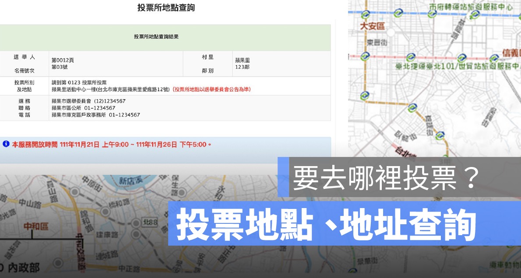Click the station circle next to 橋和路 label
This screenshot has height=278, width=521.
[106, 211]
